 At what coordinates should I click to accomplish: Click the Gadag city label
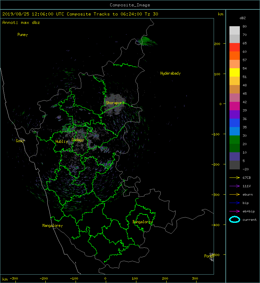[x=78, y=140]
